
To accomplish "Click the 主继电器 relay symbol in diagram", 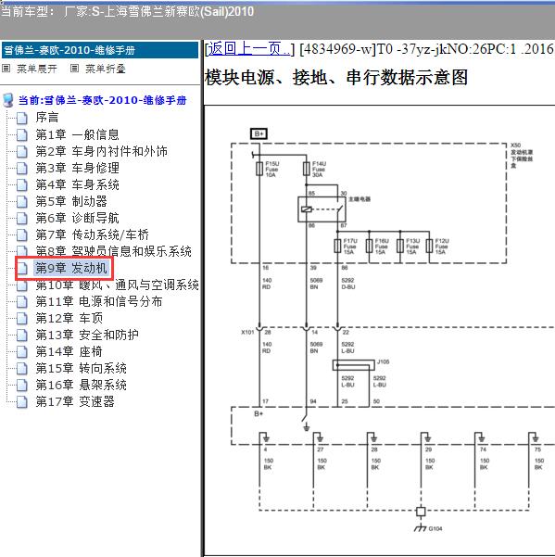I will coord(322,209).
